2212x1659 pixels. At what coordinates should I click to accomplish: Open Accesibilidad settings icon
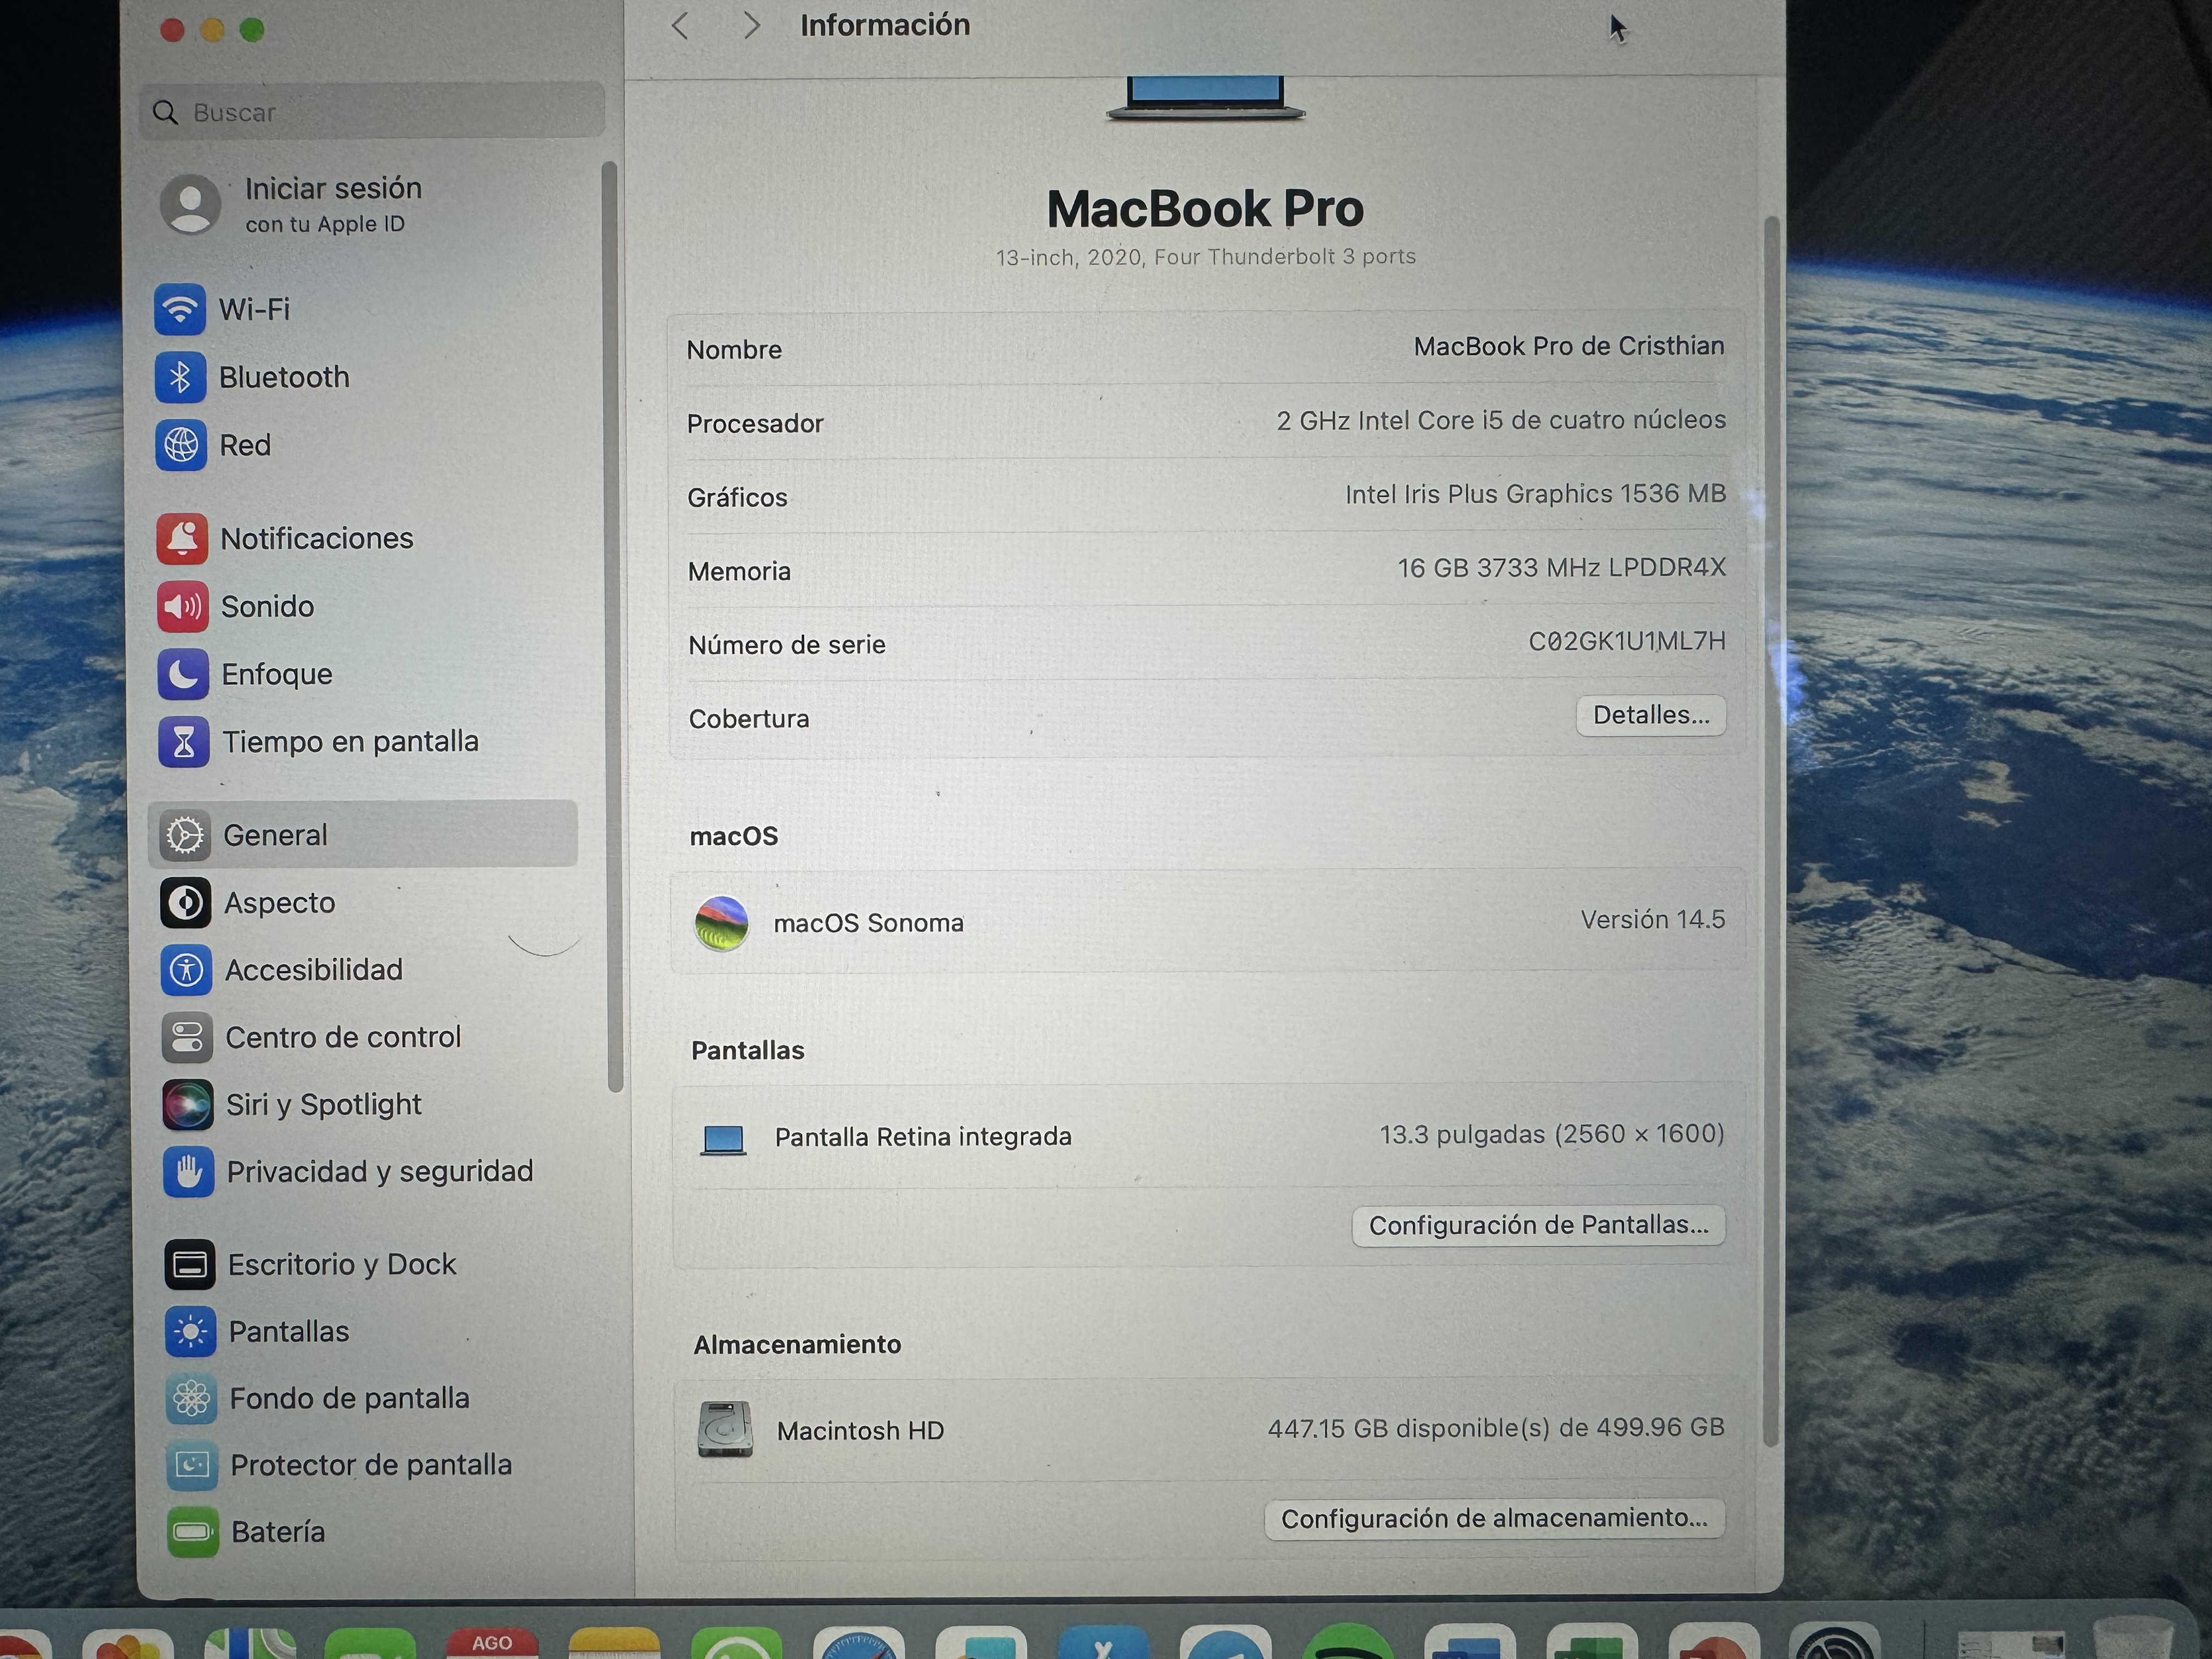[187, 970]
